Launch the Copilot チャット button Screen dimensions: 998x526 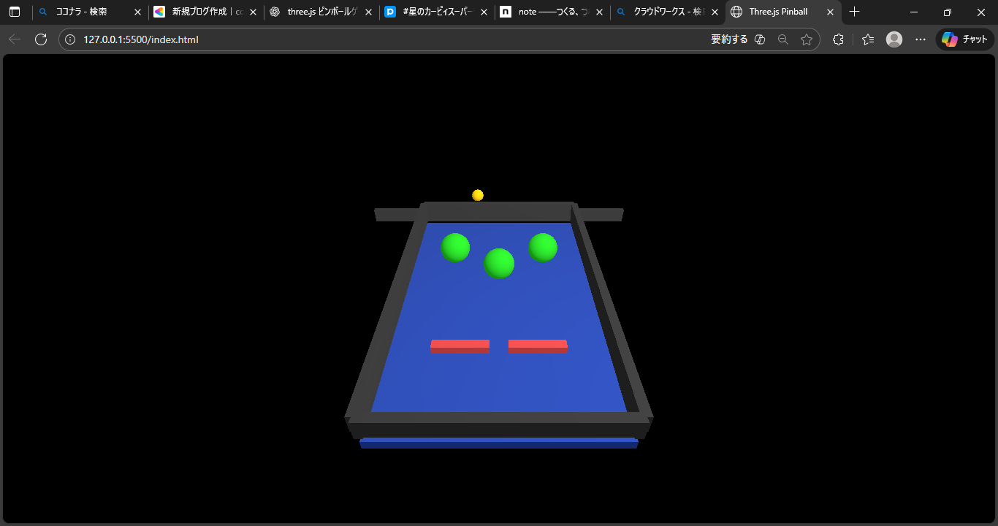tap(963, 39)
